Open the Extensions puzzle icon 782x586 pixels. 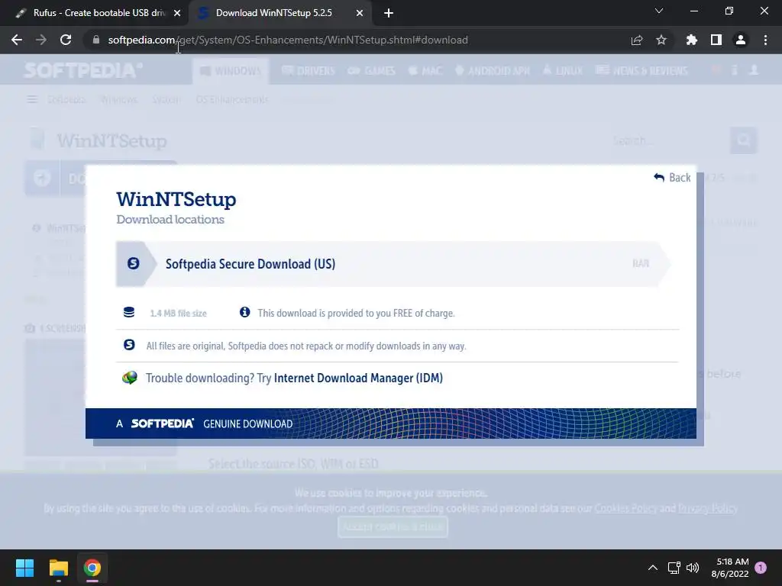coord(691,40)
